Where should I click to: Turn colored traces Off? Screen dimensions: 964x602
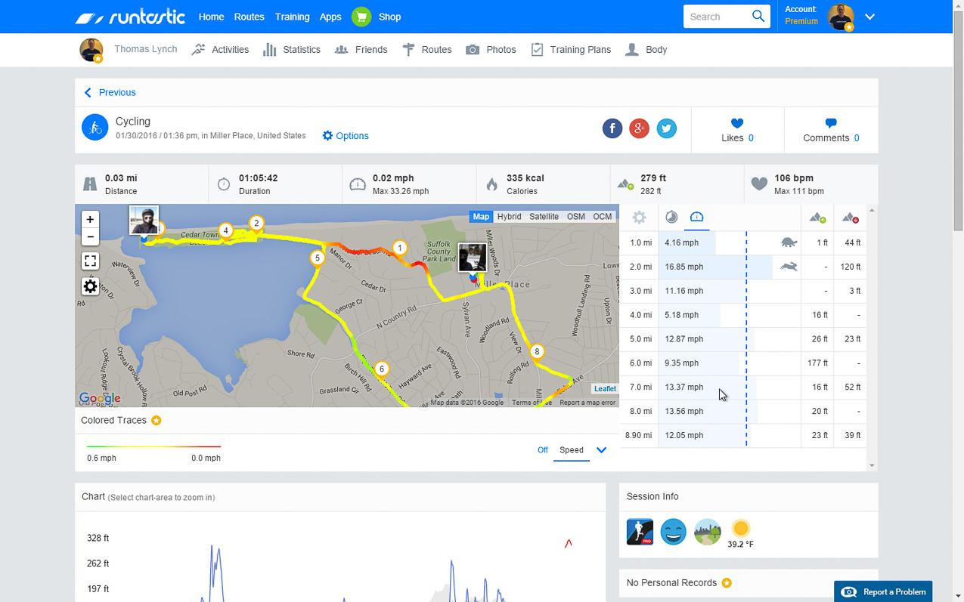click(542, 450)
